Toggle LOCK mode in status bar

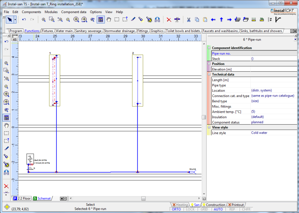[190, 209]
